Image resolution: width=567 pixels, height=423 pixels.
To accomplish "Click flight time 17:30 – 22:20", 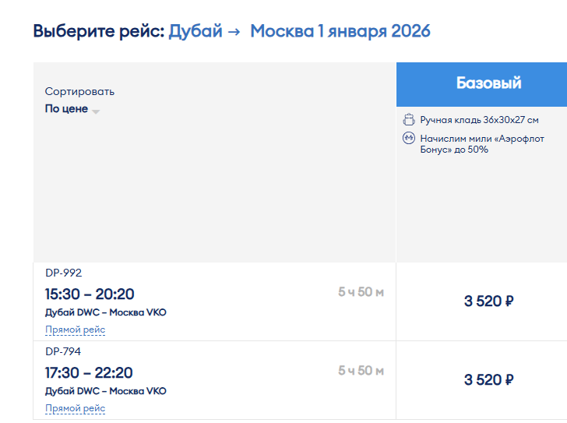I will tap(90, 372).
